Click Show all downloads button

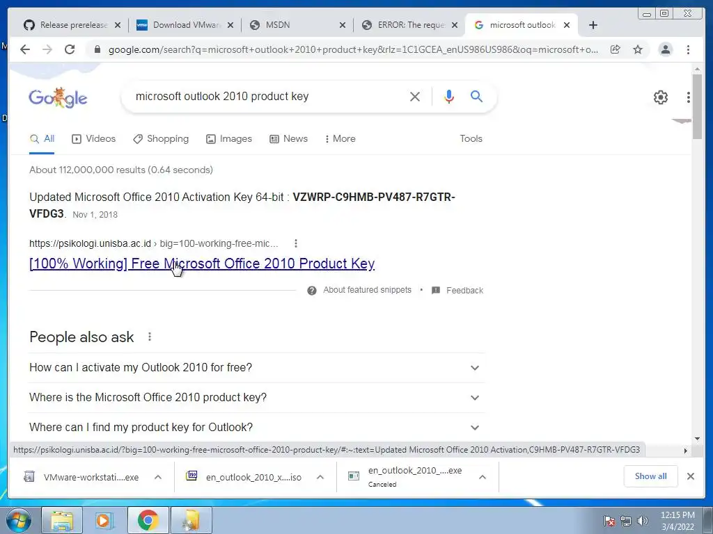[x=651, y=476]
